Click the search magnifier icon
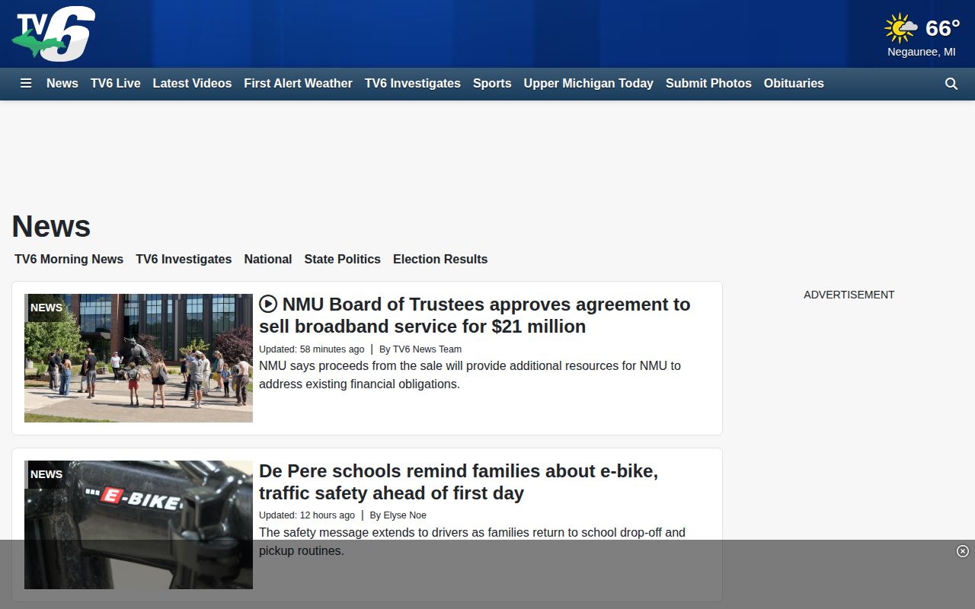This screenshot has width=975, height=609. [x=951, y=84]
